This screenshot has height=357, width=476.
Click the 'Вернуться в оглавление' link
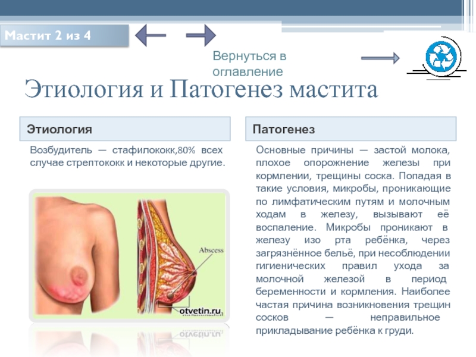(249, 64)
